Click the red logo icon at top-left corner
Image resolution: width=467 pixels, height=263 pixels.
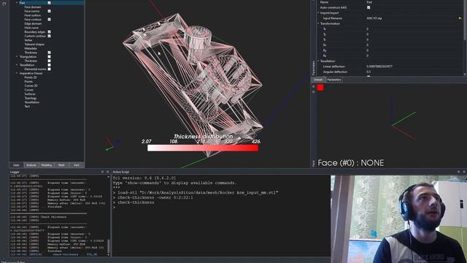4,3
